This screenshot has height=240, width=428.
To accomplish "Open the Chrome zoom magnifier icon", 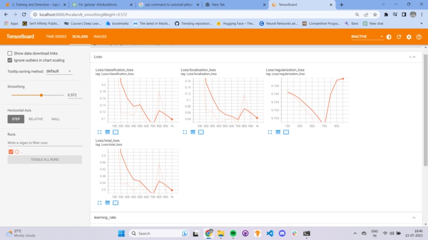I will [x=357, y=14].
